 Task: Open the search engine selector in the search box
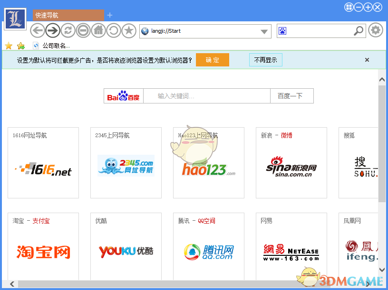[x=283, y=31]
